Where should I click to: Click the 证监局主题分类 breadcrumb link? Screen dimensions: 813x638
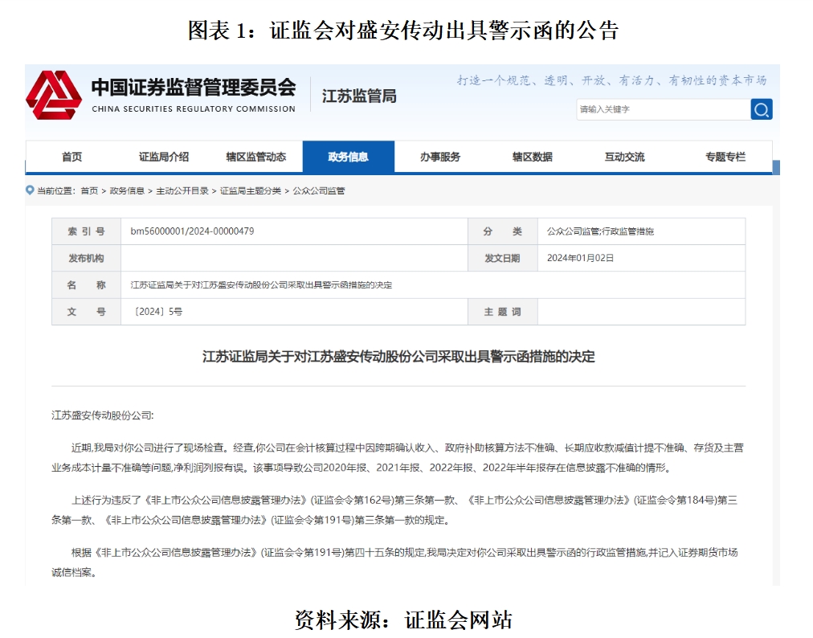[x=251, y=191]
